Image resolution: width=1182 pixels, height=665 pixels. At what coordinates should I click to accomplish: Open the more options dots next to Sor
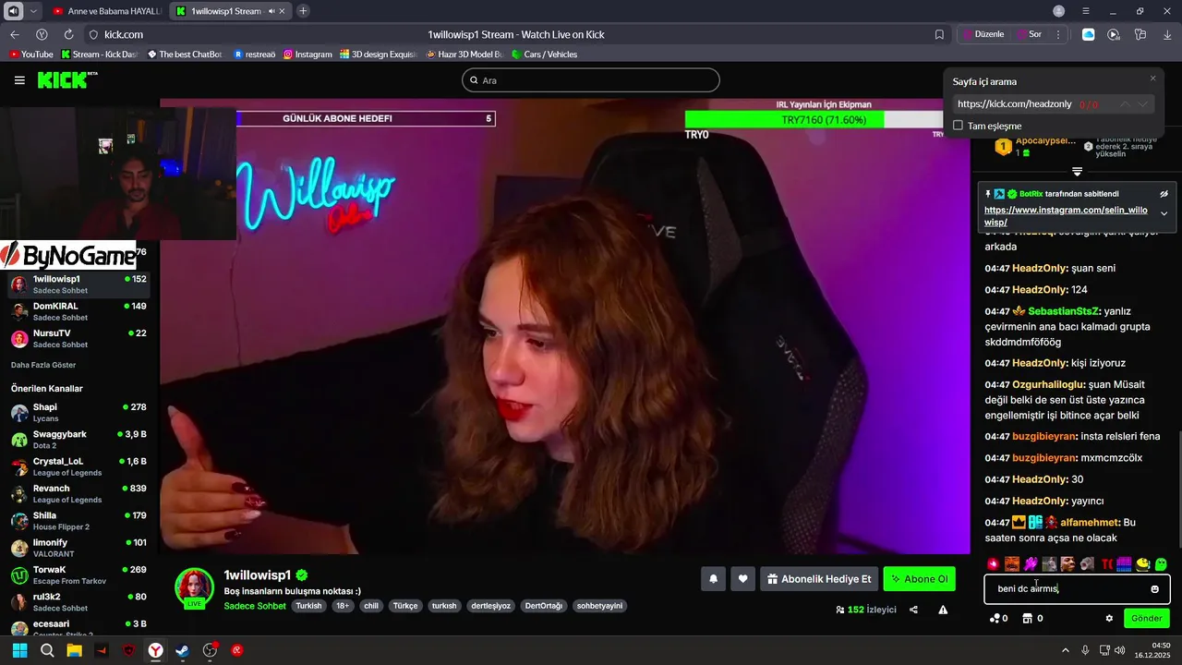(x=1058, y=34)
